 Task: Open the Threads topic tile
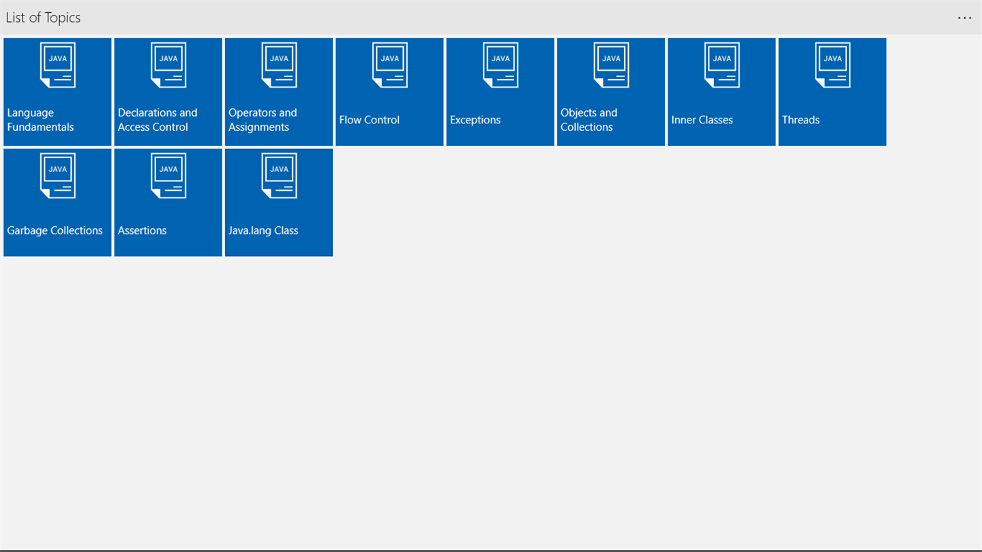click(832, 92)
